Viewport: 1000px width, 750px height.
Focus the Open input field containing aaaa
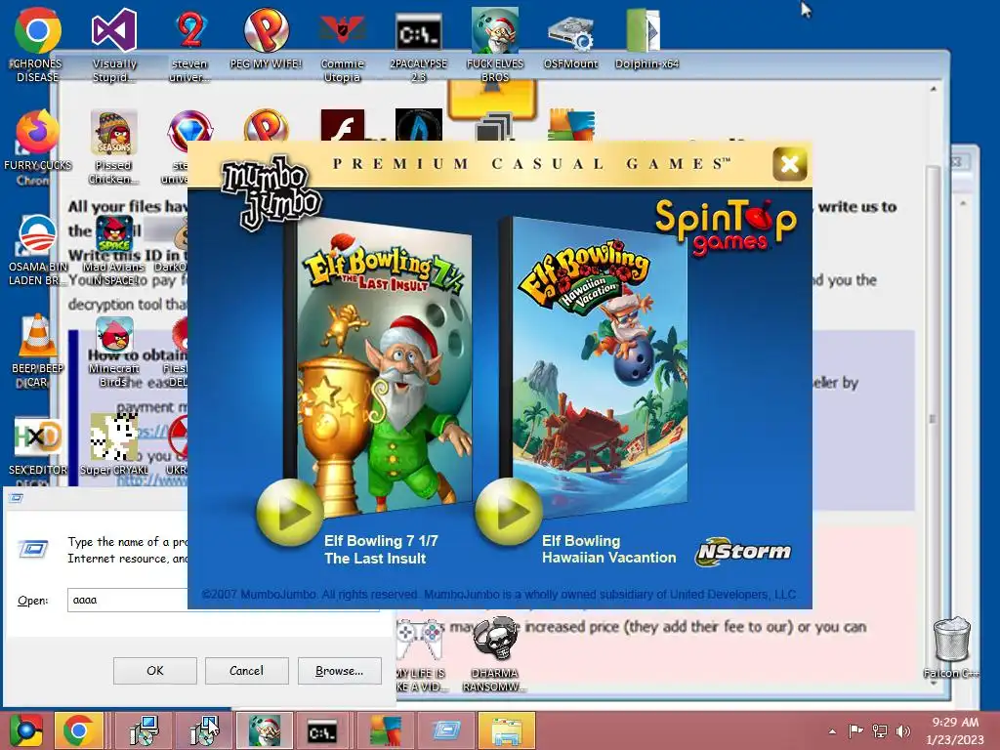(x=128, y=601)
